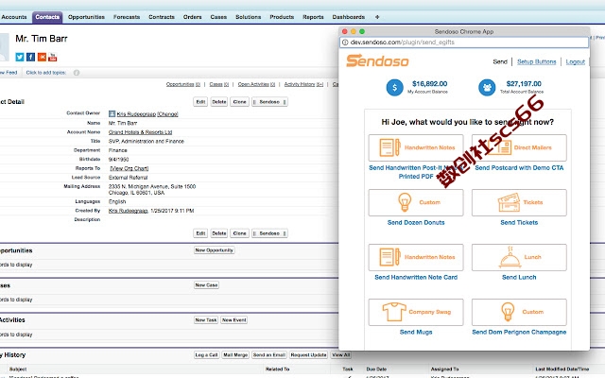Image resolution: width=605 pixels, height=378 pixels.
Task: Open the View Org Chart link
Action: pos(130,168)
